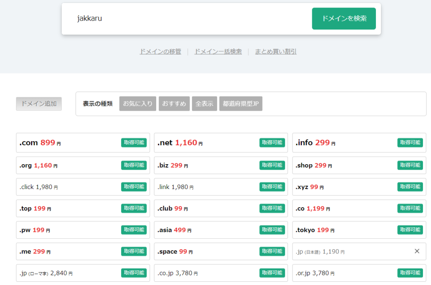Select 取得可能 for .jp (ローマ字) domain

tap(134, 273)
